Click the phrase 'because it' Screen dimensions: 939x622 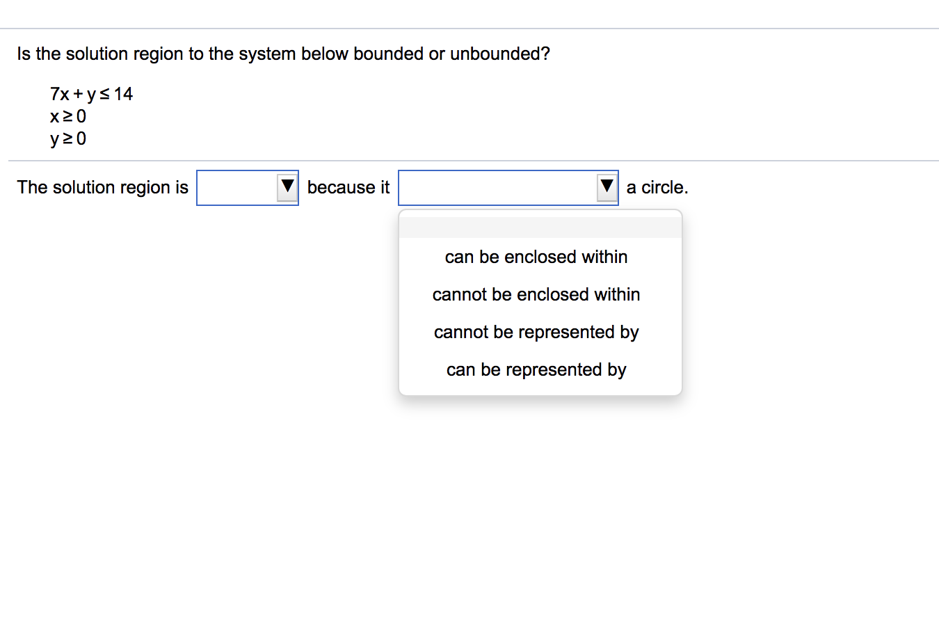[348, 186]
